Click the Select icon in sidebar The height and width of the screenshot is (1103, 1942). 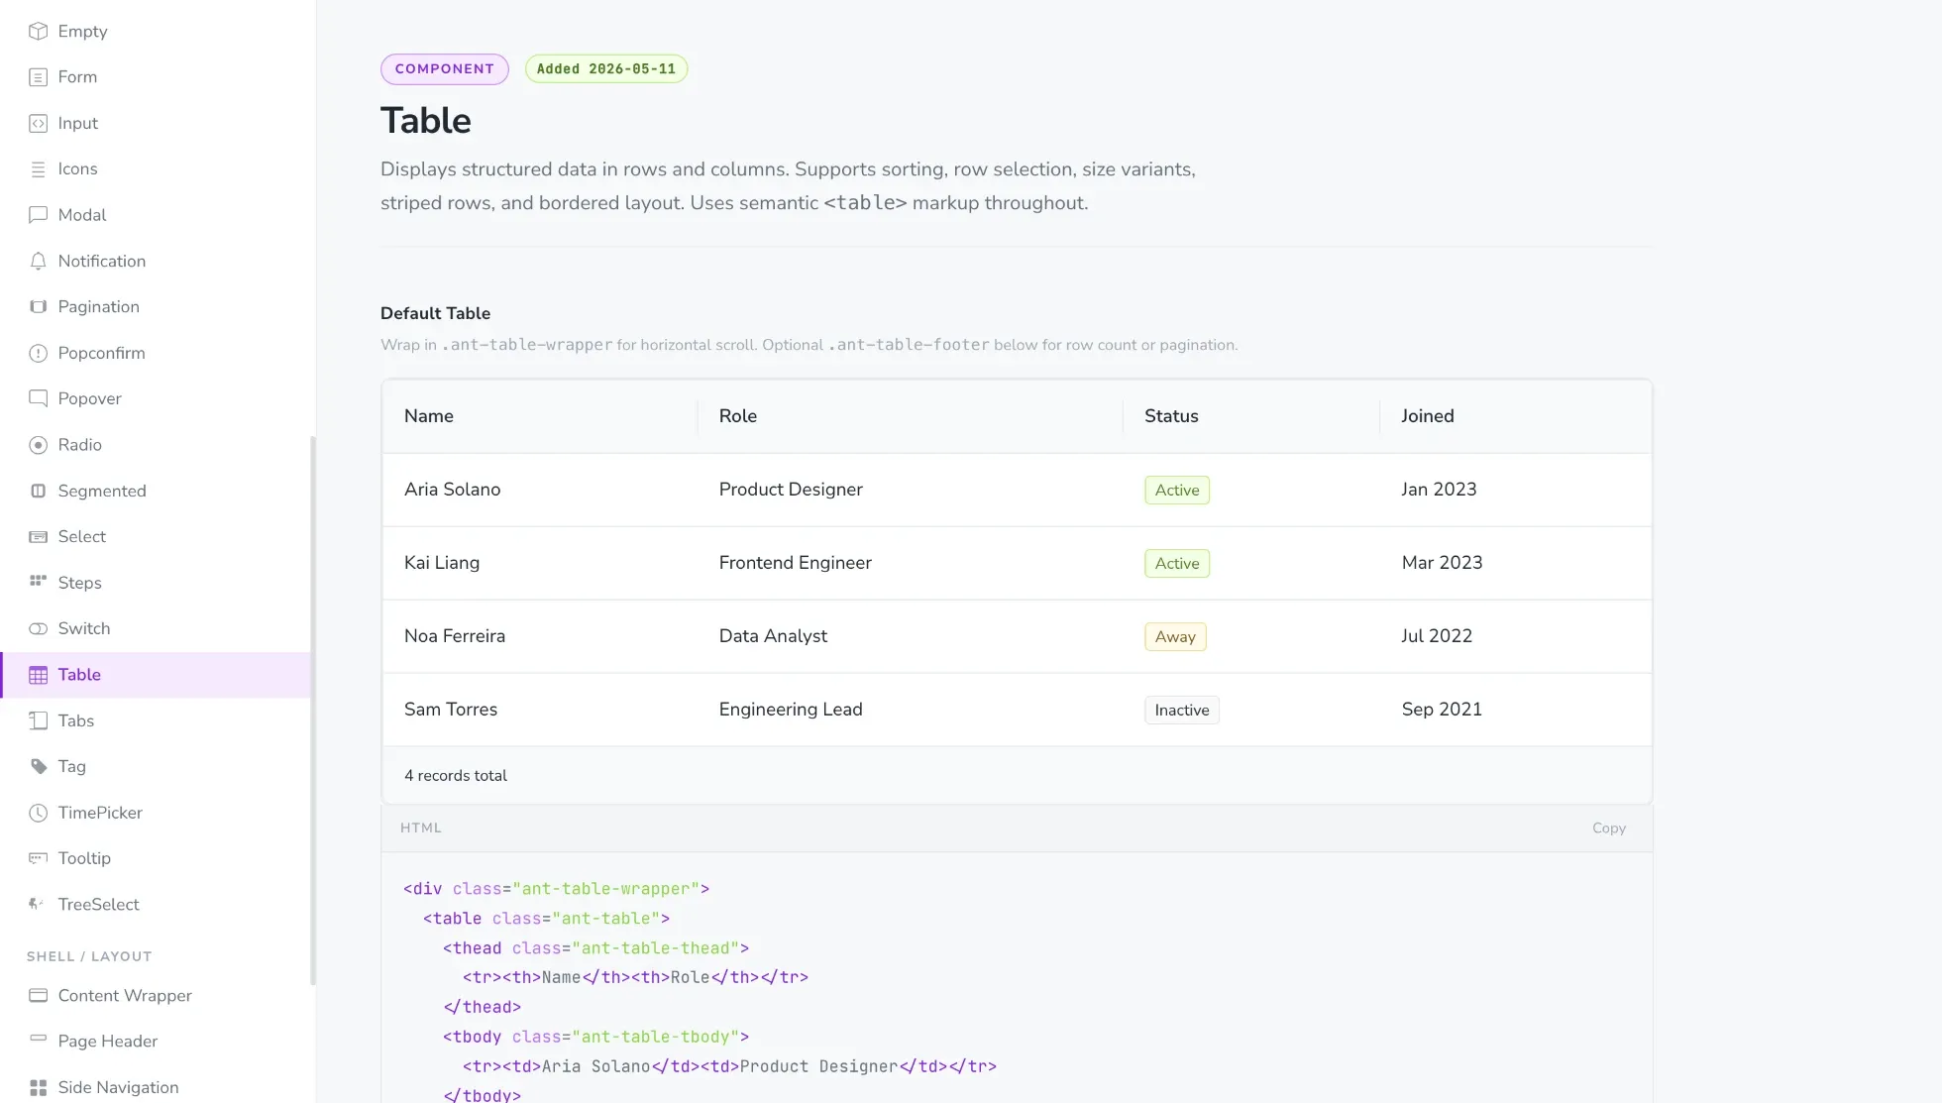point(38,537)
